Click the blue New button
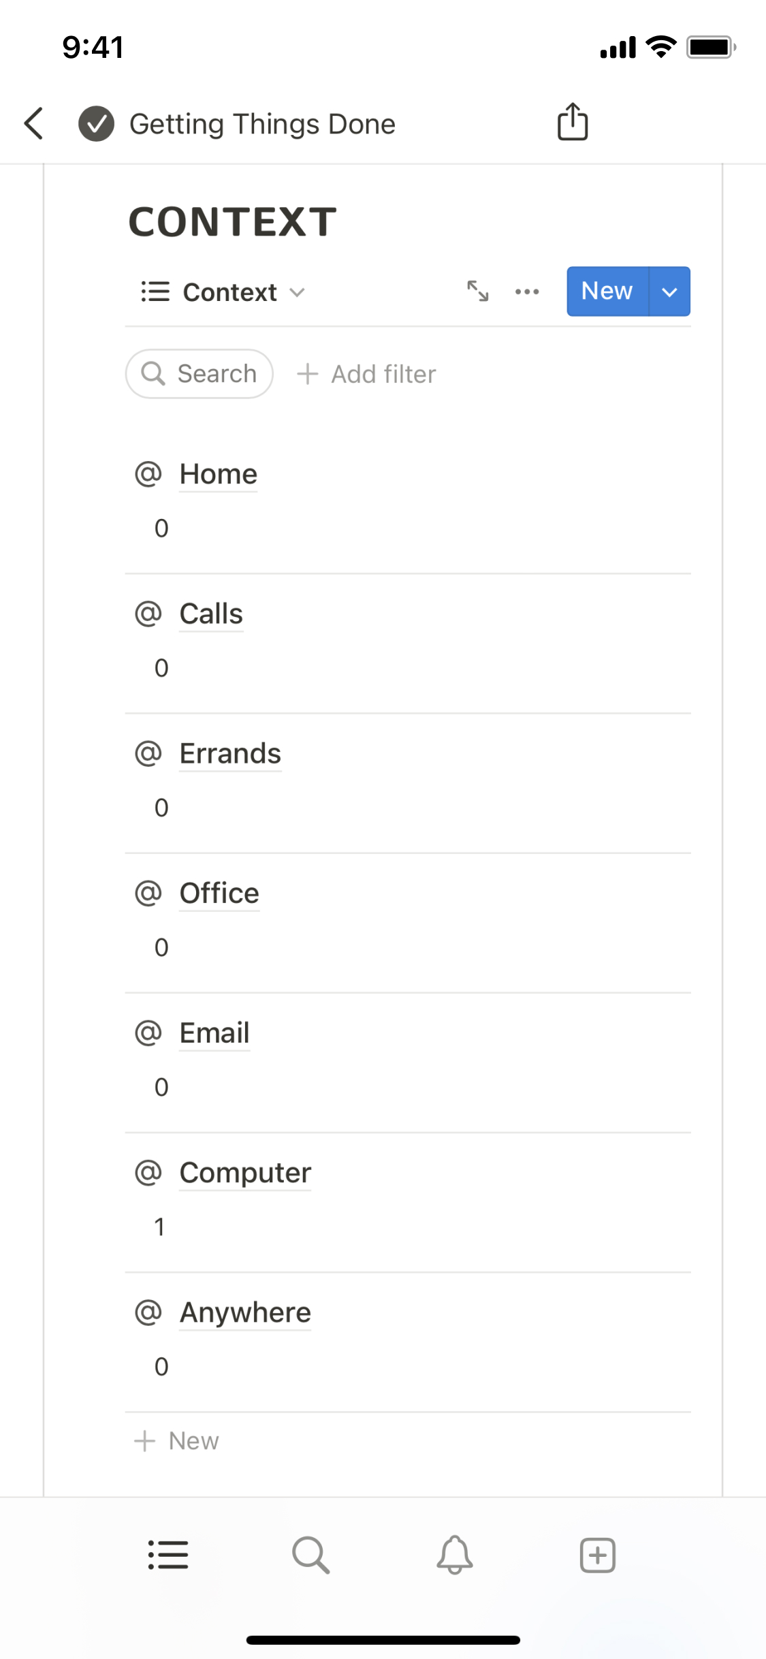Viewport: 766px width, 1659px height. pos(607,291)
